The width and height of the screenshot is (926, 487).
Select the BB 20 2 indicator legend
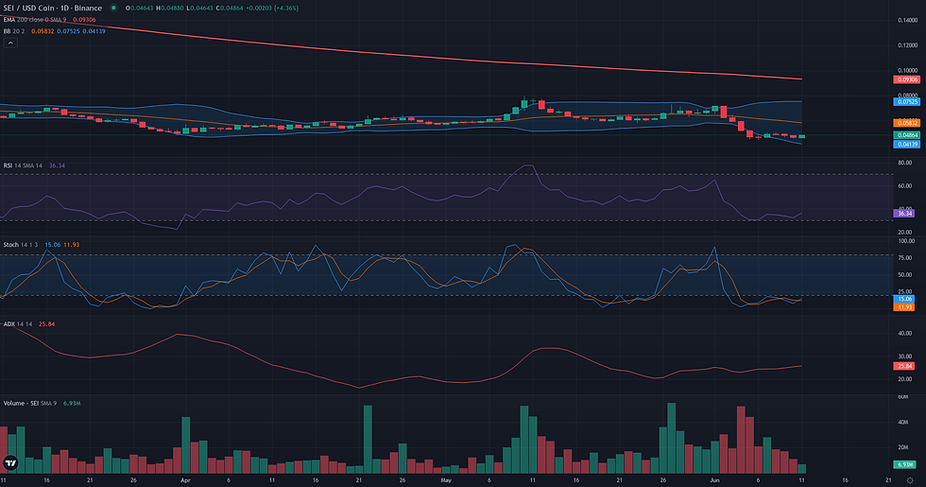14,30
